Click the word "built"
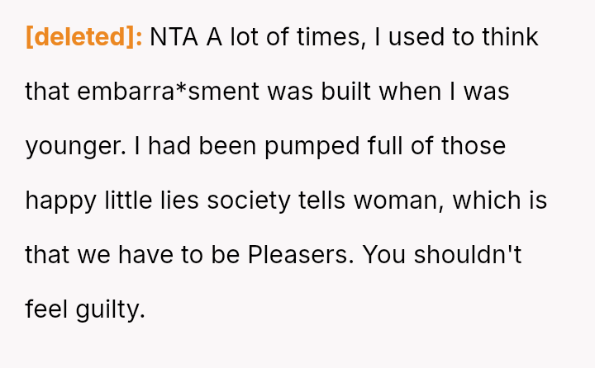 [x=340, y=92]
